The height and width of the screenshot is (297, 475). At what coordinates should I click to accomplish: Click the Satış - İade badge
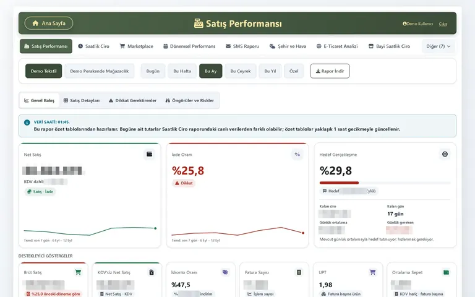[x=40, y=192]
